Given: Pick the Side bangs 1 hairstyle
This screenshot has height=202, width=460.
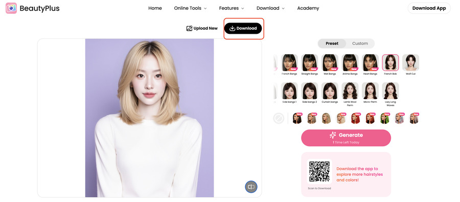Looking at the screenshot, I should (x=289, y=91).
